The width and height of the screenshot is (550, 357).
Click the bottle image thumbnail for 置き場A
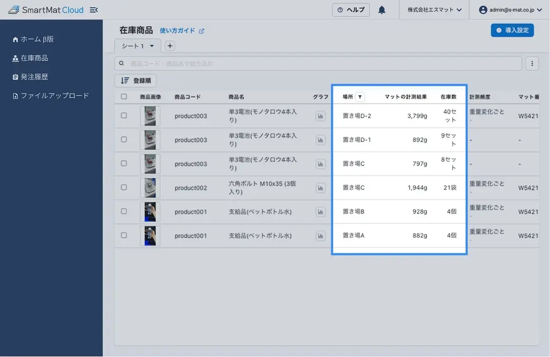pos(150,236)
